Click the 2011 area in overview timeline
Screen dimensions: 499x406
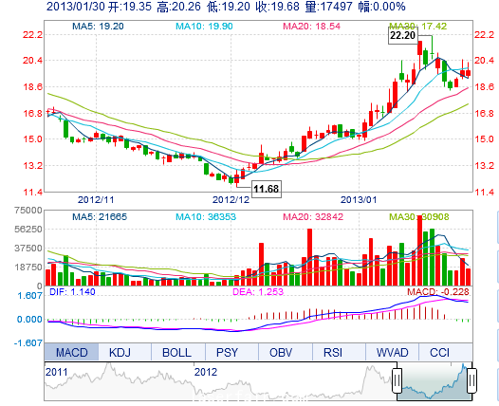[x=56, y=372]
